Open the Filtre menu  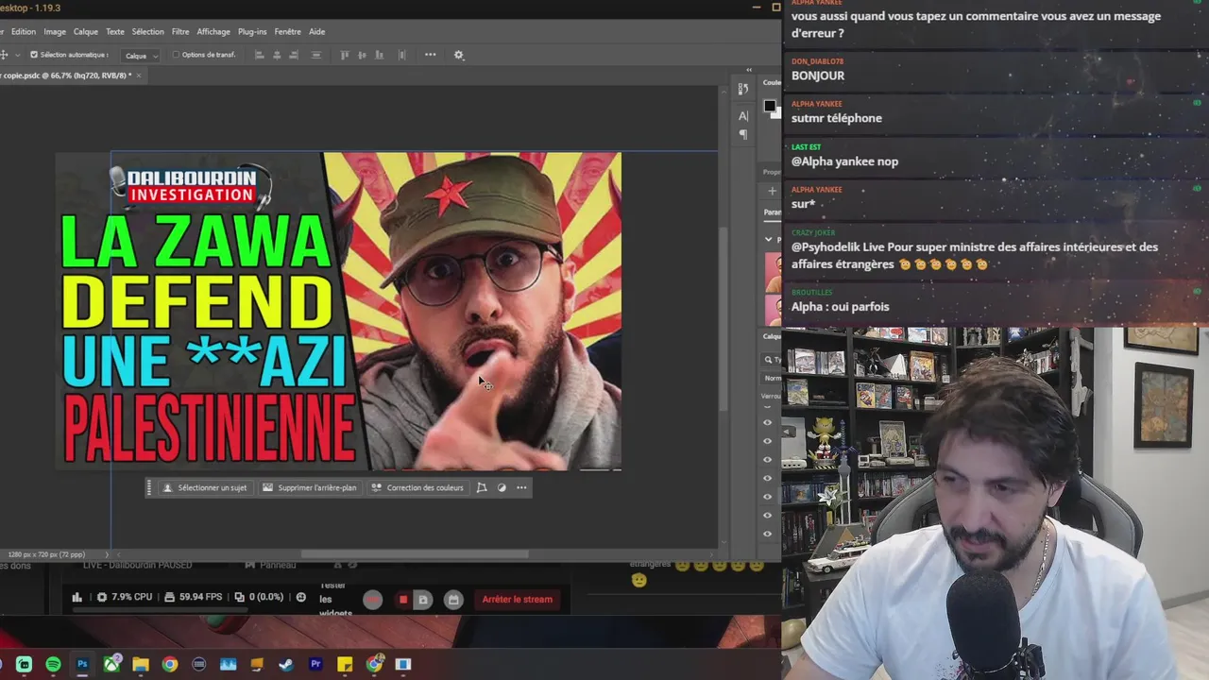(180, 31)
